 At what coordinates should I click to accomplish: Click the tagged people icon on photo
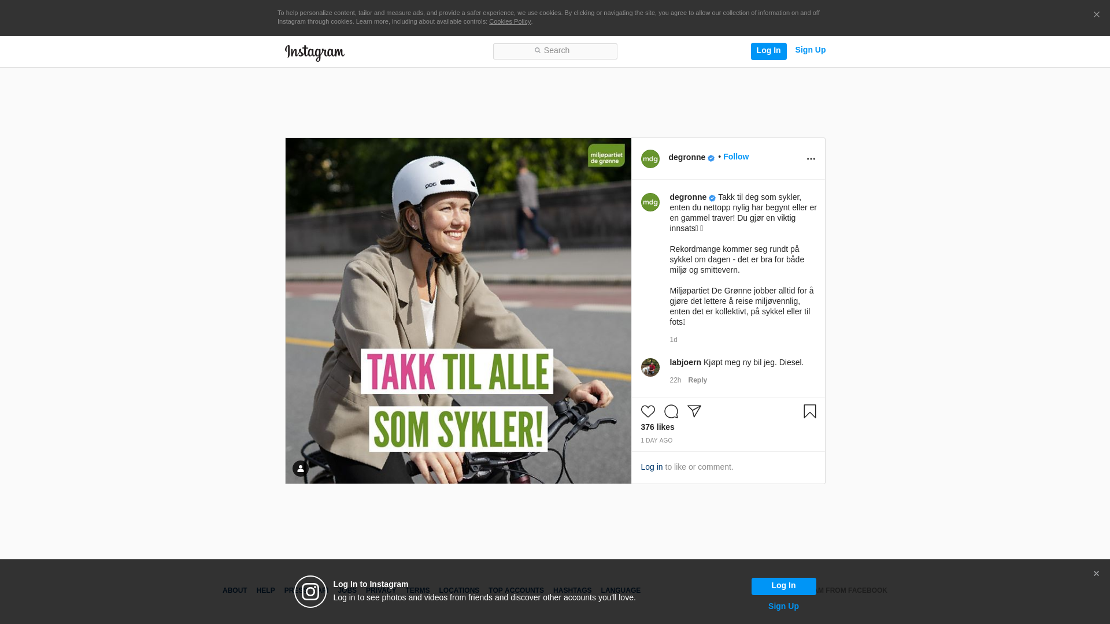click(300, 469)
